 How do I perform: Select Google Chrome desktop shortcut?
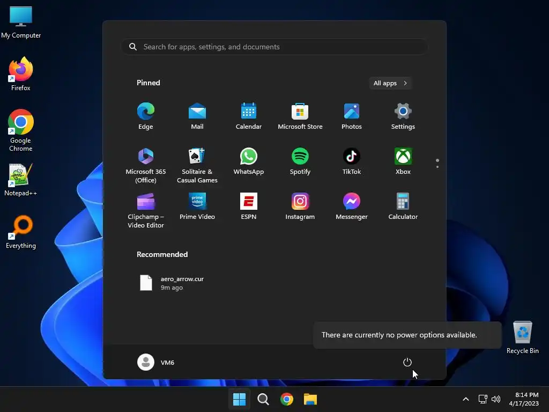tap(21, 130)
